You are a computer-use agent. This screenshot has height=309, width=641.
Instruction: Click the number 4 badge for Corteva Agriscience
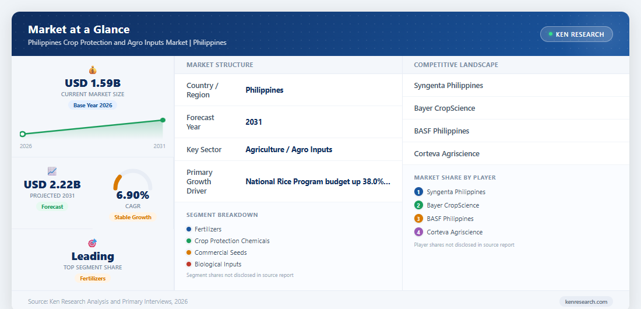418,232
